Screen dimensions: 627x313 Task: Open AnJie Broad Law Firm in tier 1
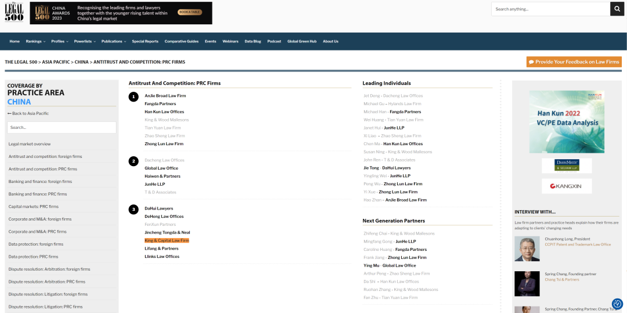coord(165,96)
